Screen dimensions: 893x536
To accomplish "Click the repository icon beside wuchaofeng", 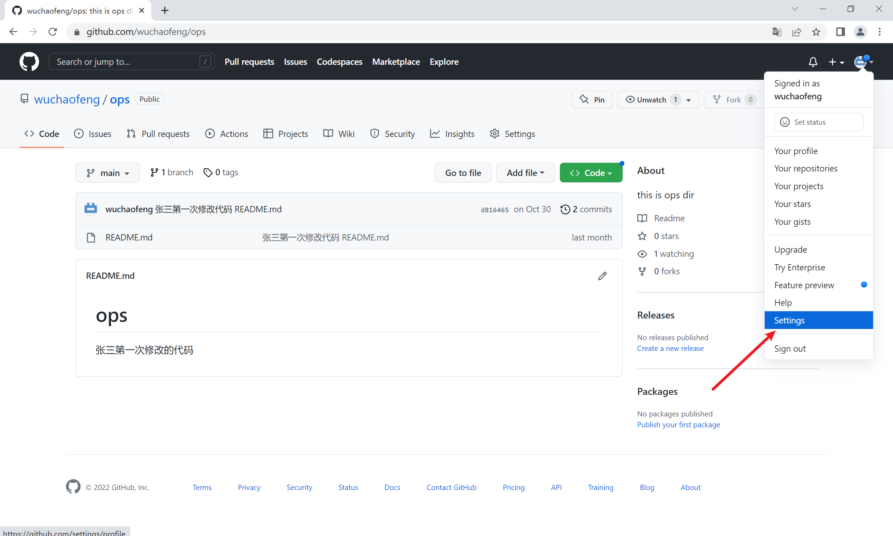I will [24, 99].
